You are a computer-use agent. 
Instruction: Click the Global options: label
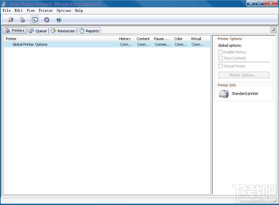pos(230,45)
